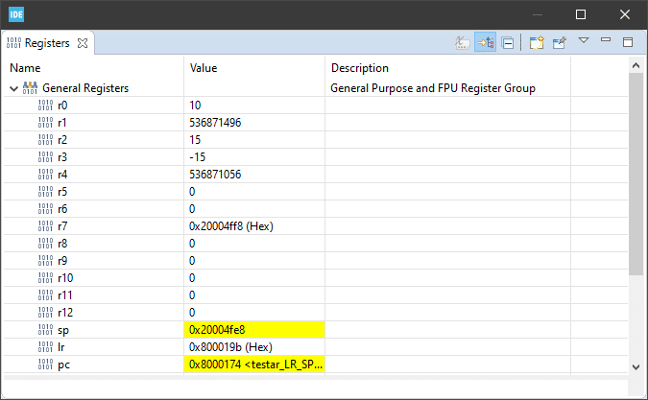Select the lr register row
This screenshot has width=648, height=400.
(x=96, y=347)
